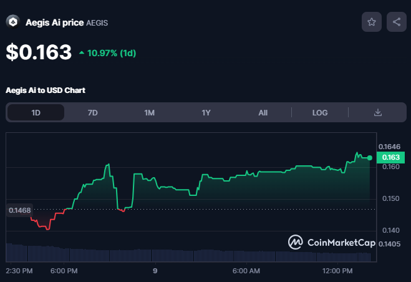411x282 pixels.
Task: Click the 6:00 PM time axis label
Action: (x=64, y=271)
